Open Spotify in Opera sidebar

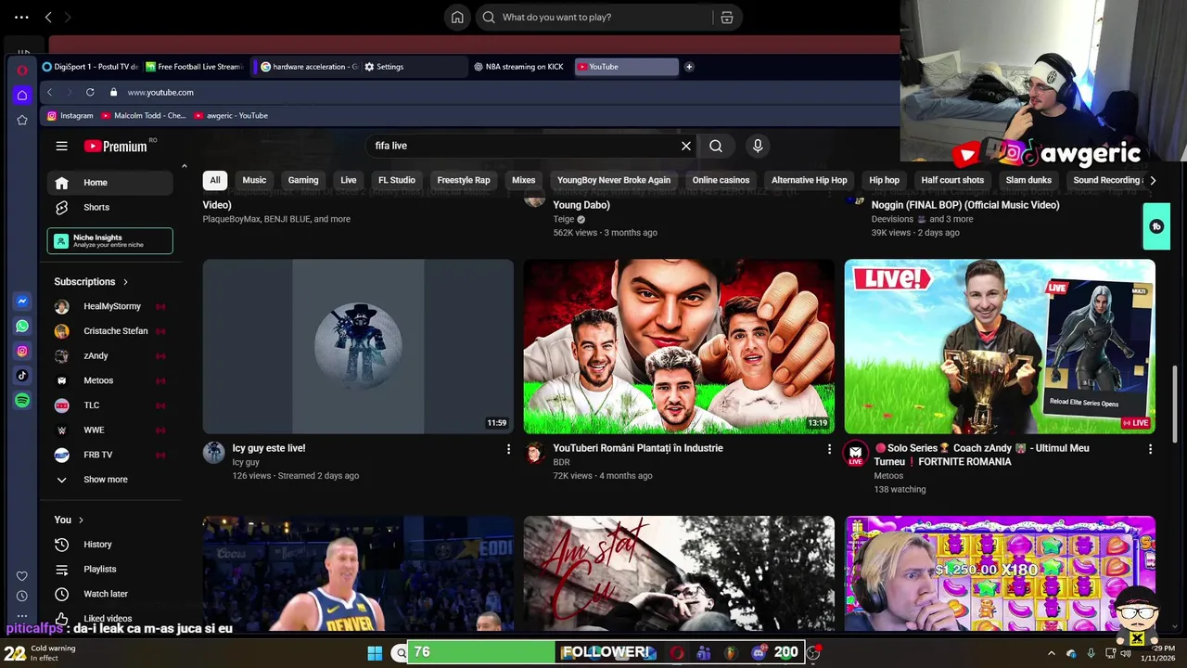(x=22, y=401)
